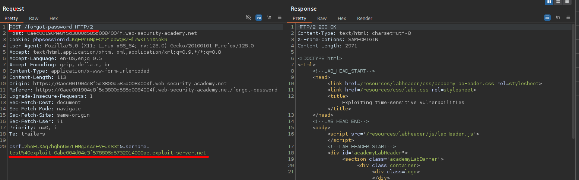The width and height of the screenshot is (579, 180).
Task: Switch to stacked top-bottom layout view
Action: tap(558, 2)
